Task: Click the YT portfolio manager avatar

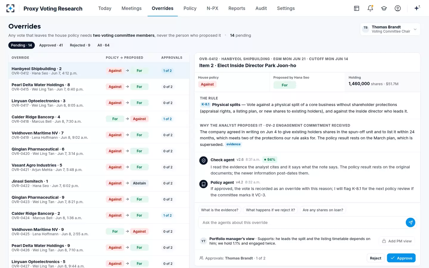Action: (x=203, y=241)
